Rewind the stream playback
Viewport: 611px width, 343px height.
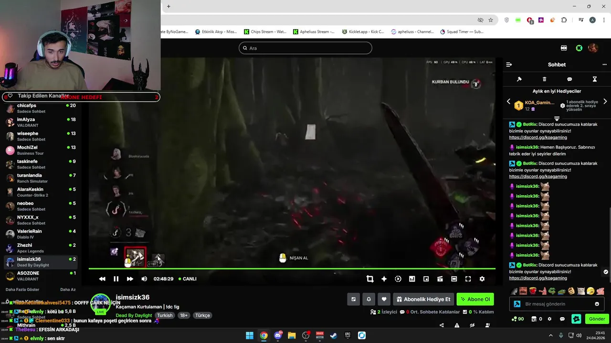(102, 279)
